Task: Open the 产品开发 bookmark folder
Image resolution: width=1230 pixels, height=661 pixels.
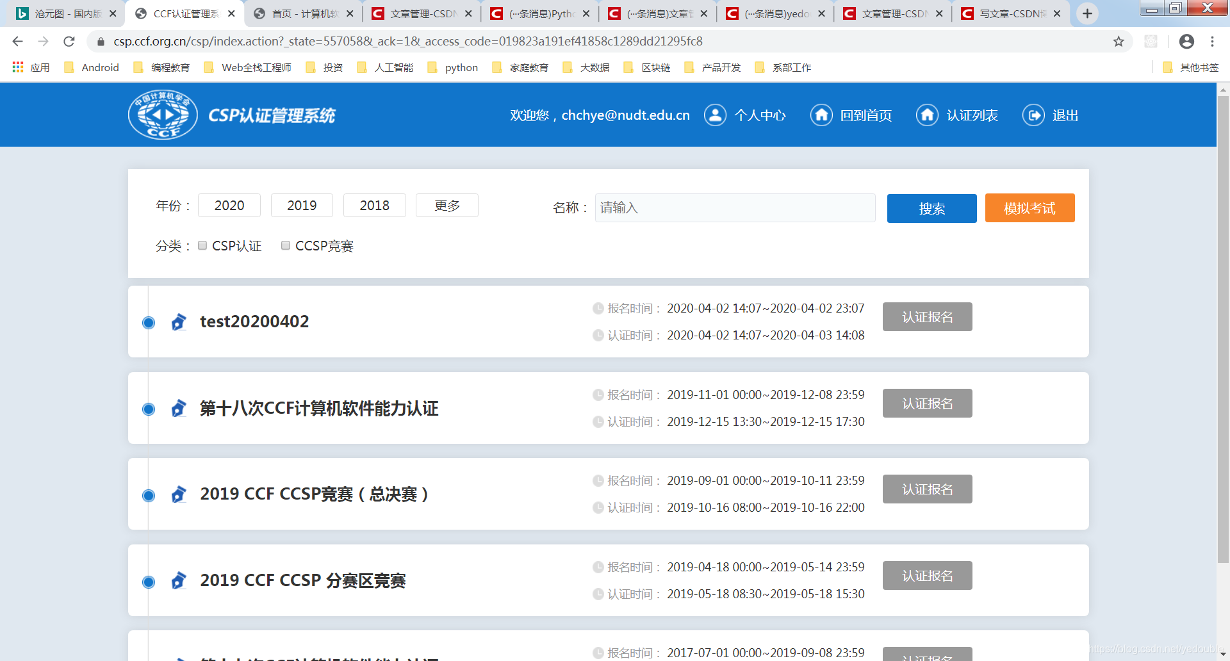Action: [x=712, y=67]
